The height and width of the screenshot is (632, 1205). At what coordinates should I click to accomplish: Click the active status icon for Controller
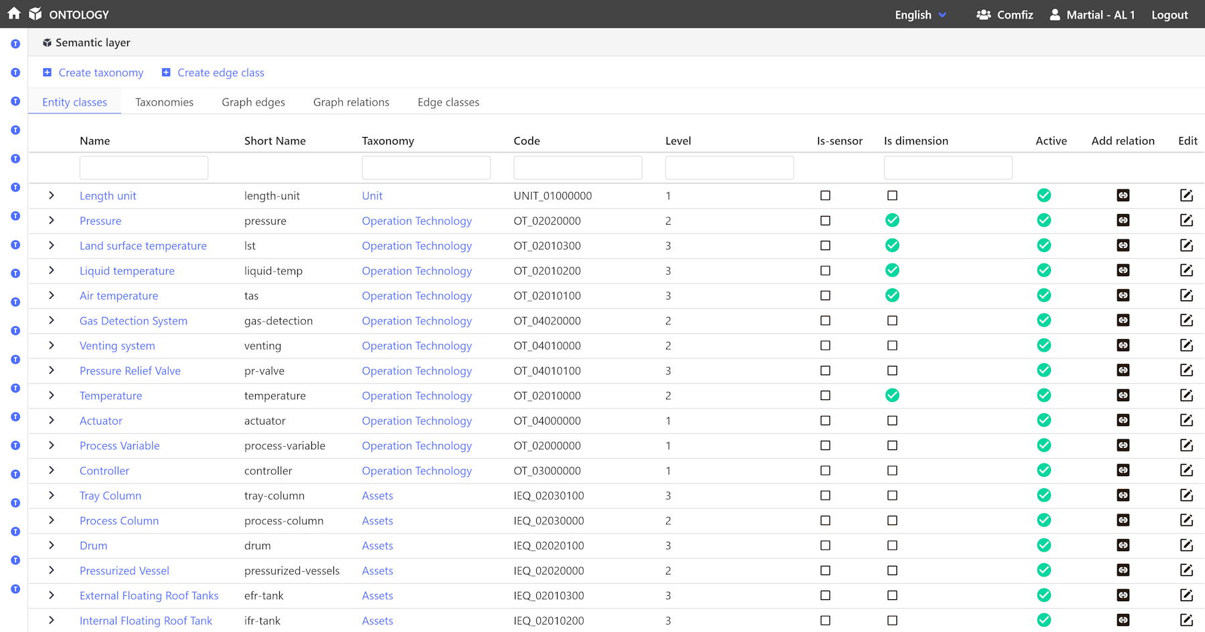click(x=1044, y=470)
